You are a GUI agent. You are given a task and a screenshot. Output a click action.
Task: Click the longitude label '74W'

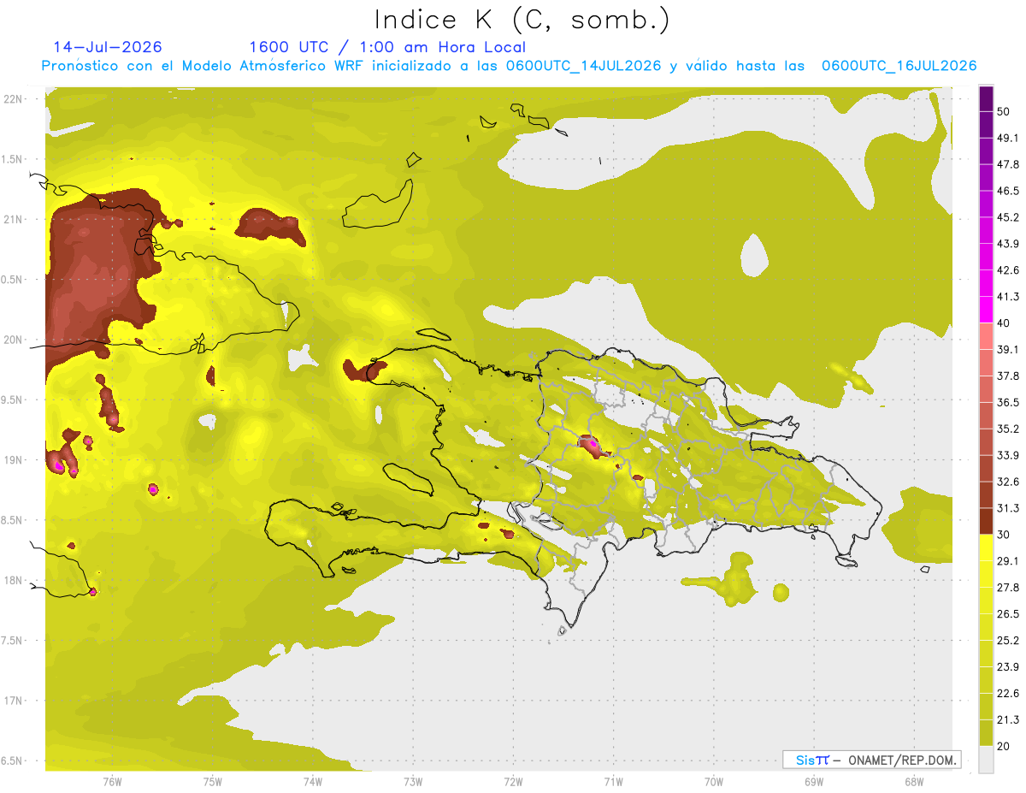(312, 781)
